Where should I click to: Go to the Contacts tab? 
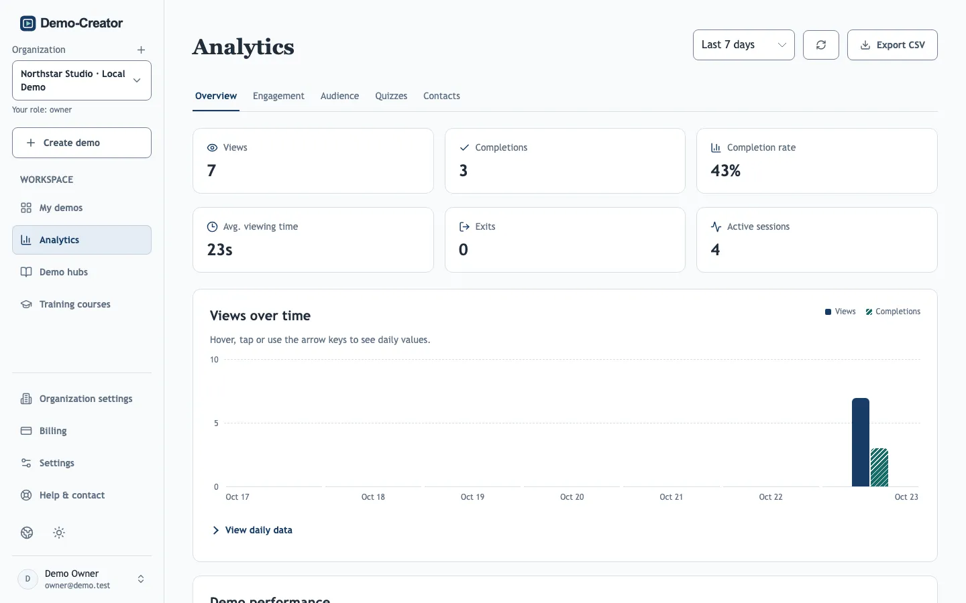pos(441,96)
